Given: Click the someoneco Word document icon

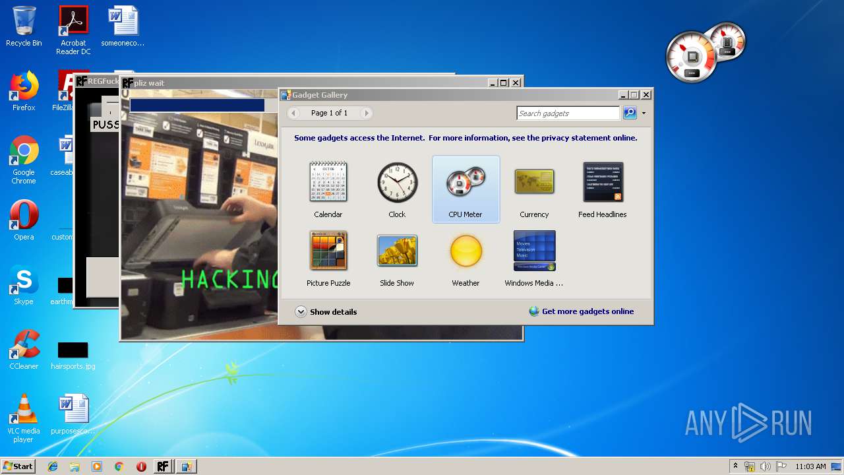Looking at the screenshot, I should 123,26.
